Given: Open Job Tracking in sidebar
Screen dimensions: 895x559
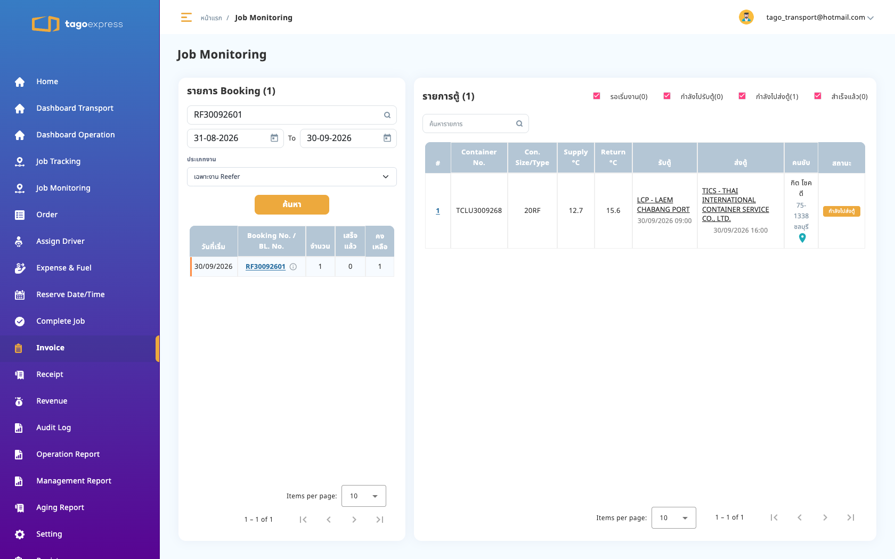Looking at the screenshot, I should point(58,161).
